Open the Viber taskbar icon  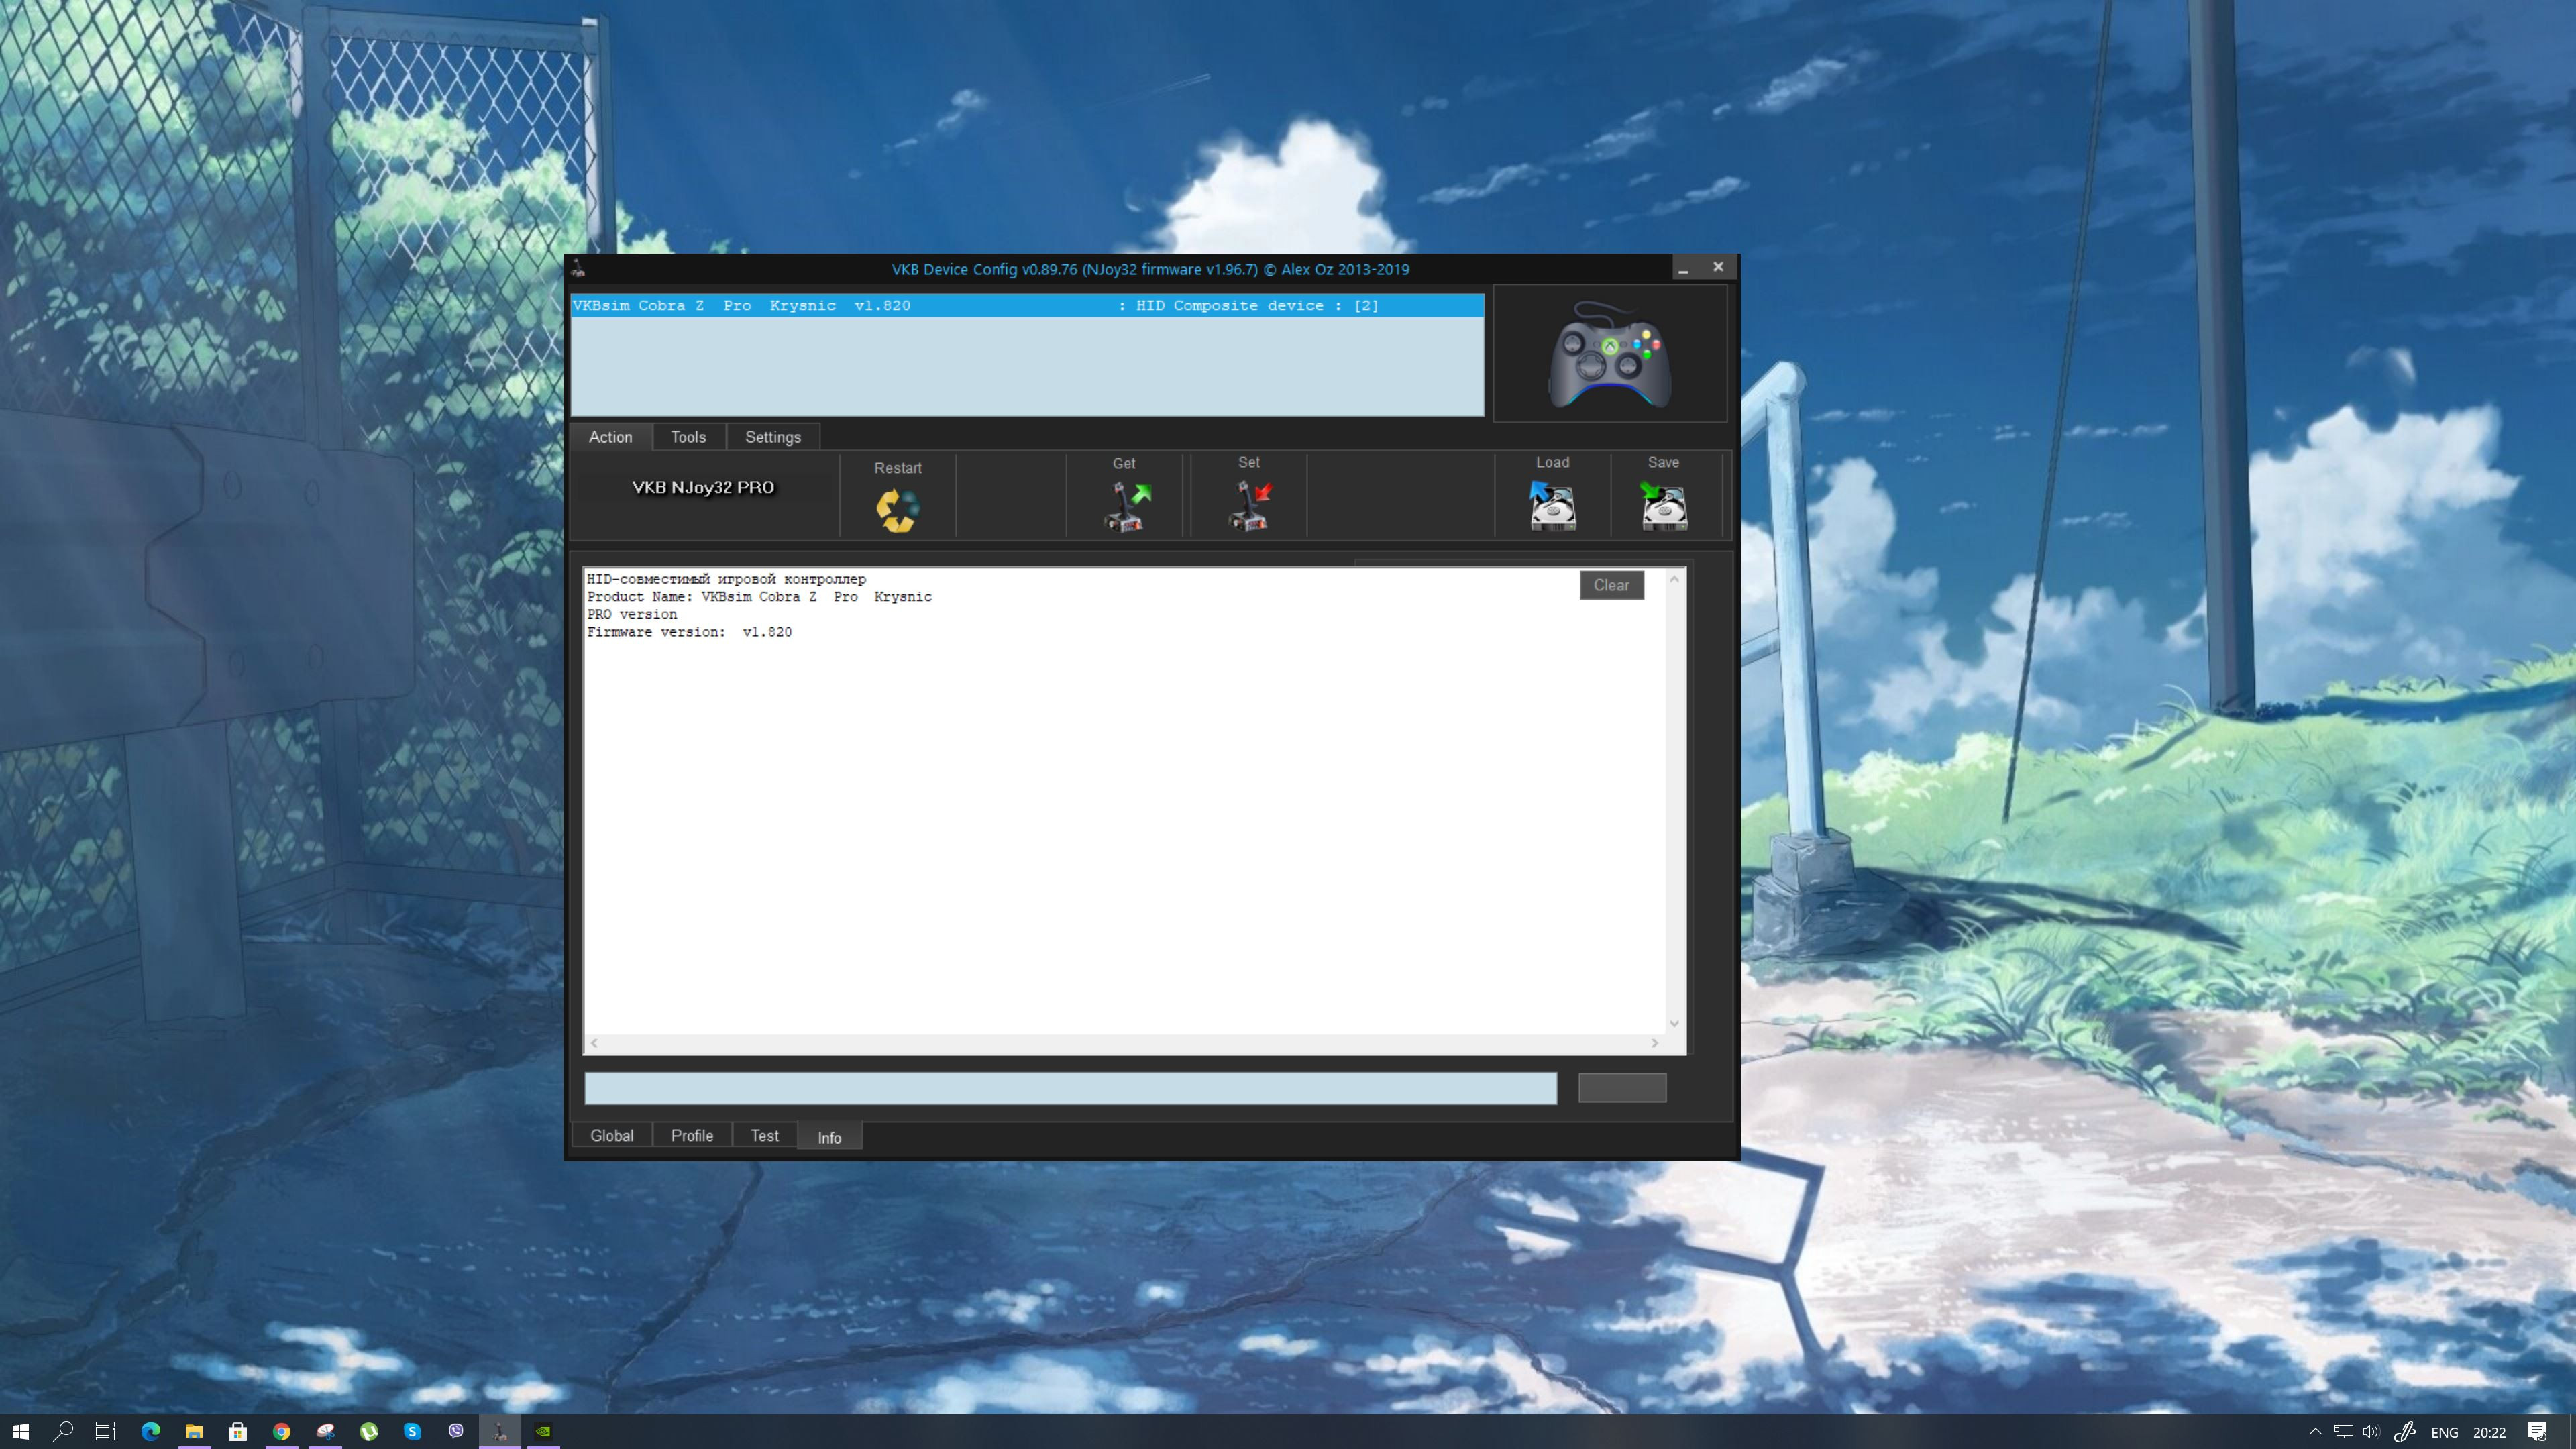(x=456, y=1431)
